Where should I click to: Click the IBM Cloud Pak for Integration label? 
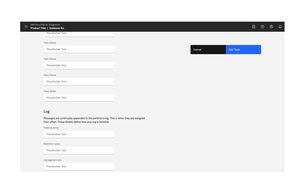[45, 25]
